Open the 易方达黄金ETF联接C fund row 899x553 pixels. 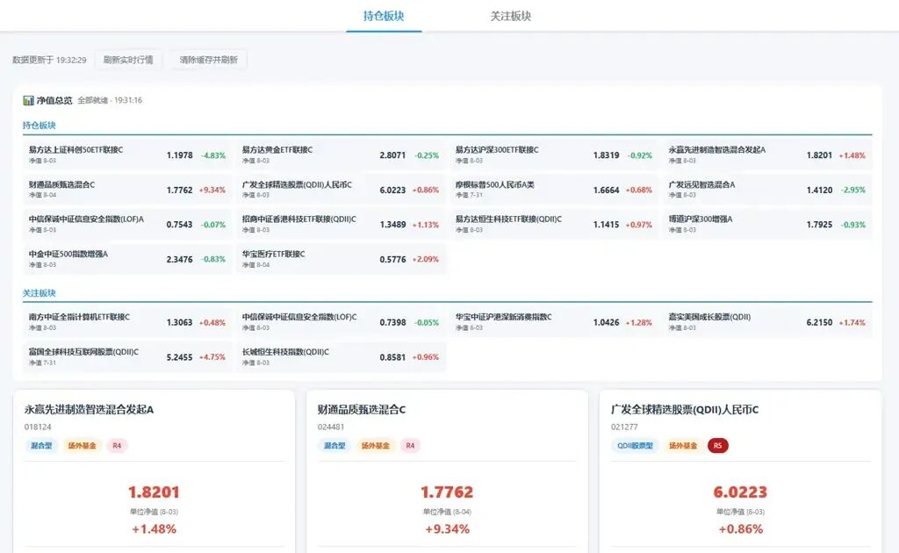[341, 154]
